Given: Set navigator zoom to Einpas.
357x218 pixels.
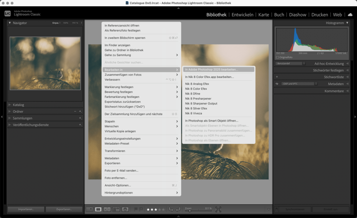Looking at the screenshot, I should [56, 23].
